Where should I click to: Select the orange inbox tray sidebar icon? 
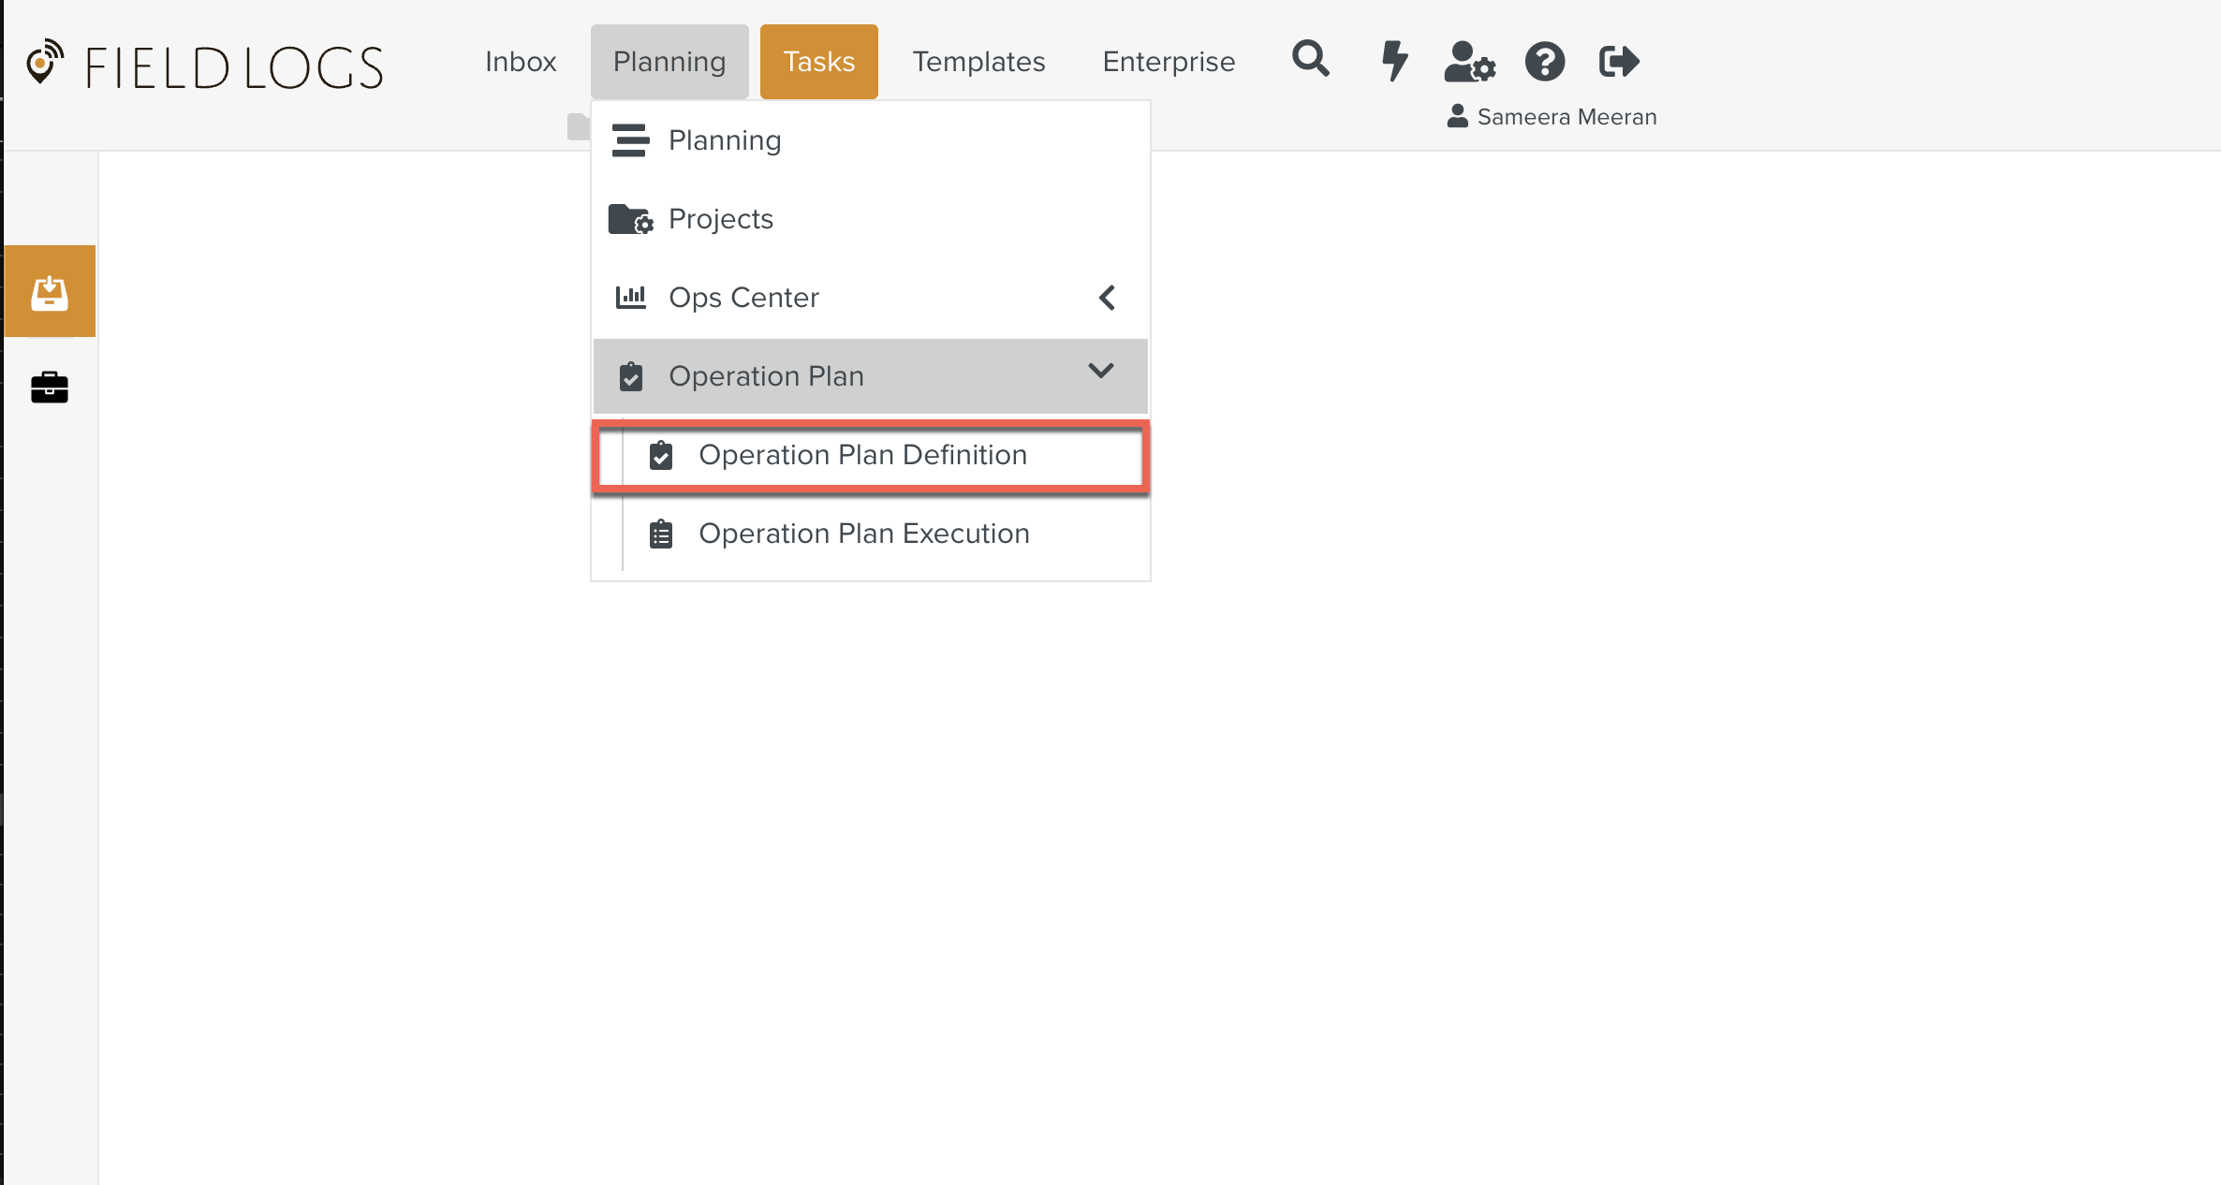[50, 291]
